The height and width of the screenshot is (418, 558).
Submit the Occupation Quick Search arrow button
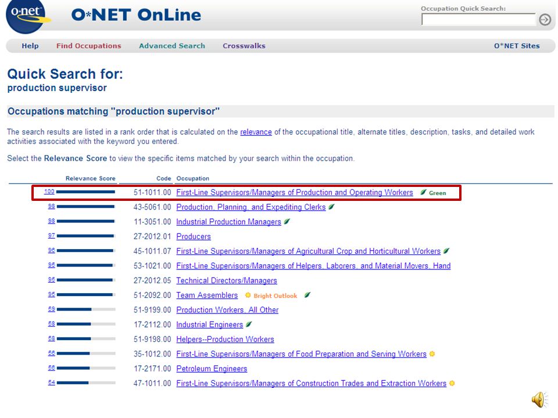coord(545,20)
